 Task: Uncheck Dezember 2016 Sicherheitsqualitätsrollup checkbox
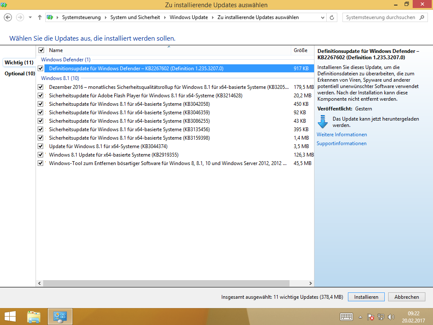click(41, 87)
